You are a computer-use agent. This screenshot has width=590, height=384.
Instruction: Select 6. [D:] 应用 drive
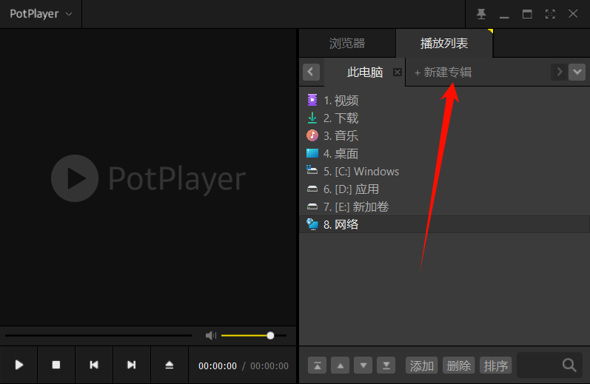[444, 189]
